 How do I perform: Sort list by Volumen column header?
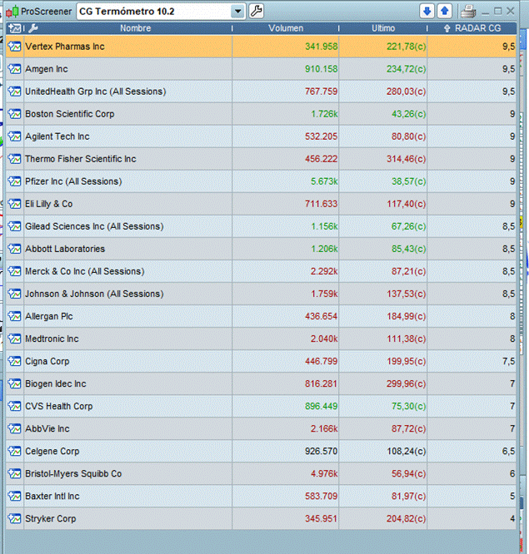tap(286, 28)
